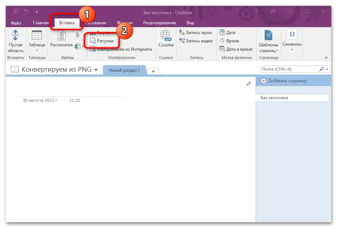Image resolution: width=337 pixels, height=228 pixels.
Task: Click the notebook icon beside Конвертируем из PNG
Action: 14,69
